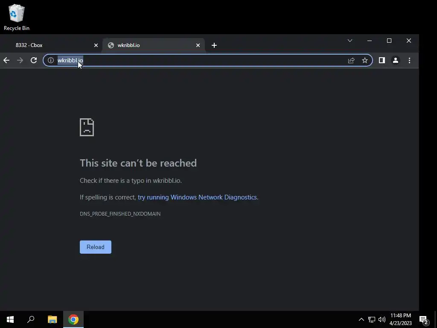Open the tab search chevron dropdown
Screen dimensions: 437x328
pyautogui.click(x=350, y=41)
